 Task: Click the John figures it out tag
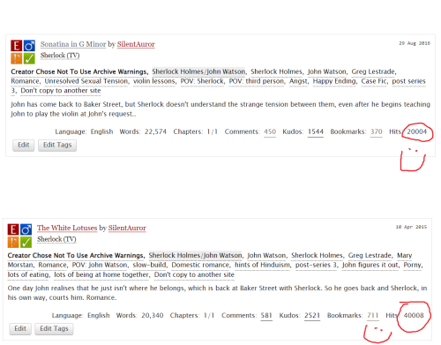point(370,265)
